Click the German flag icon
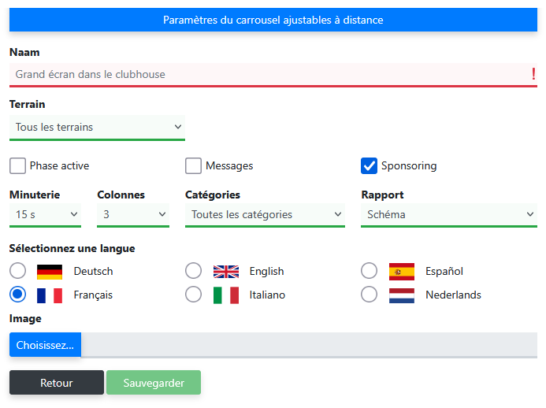Image resolution: width=546 pixels, height=408 pixels. [x=50, y=272]
